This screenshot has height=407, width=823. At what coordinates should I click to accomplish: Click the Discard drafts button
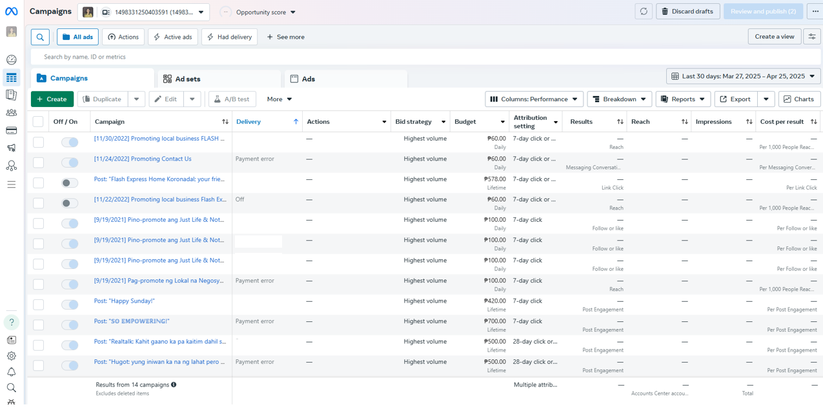point(688,12)
